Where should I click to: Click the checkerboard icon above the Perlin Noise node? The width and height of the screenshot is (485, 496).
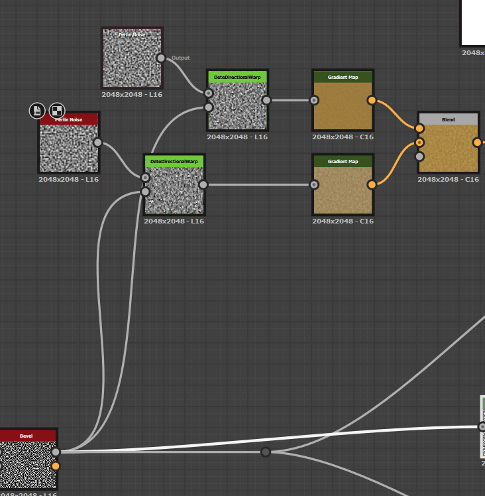[x=58, y=110]
